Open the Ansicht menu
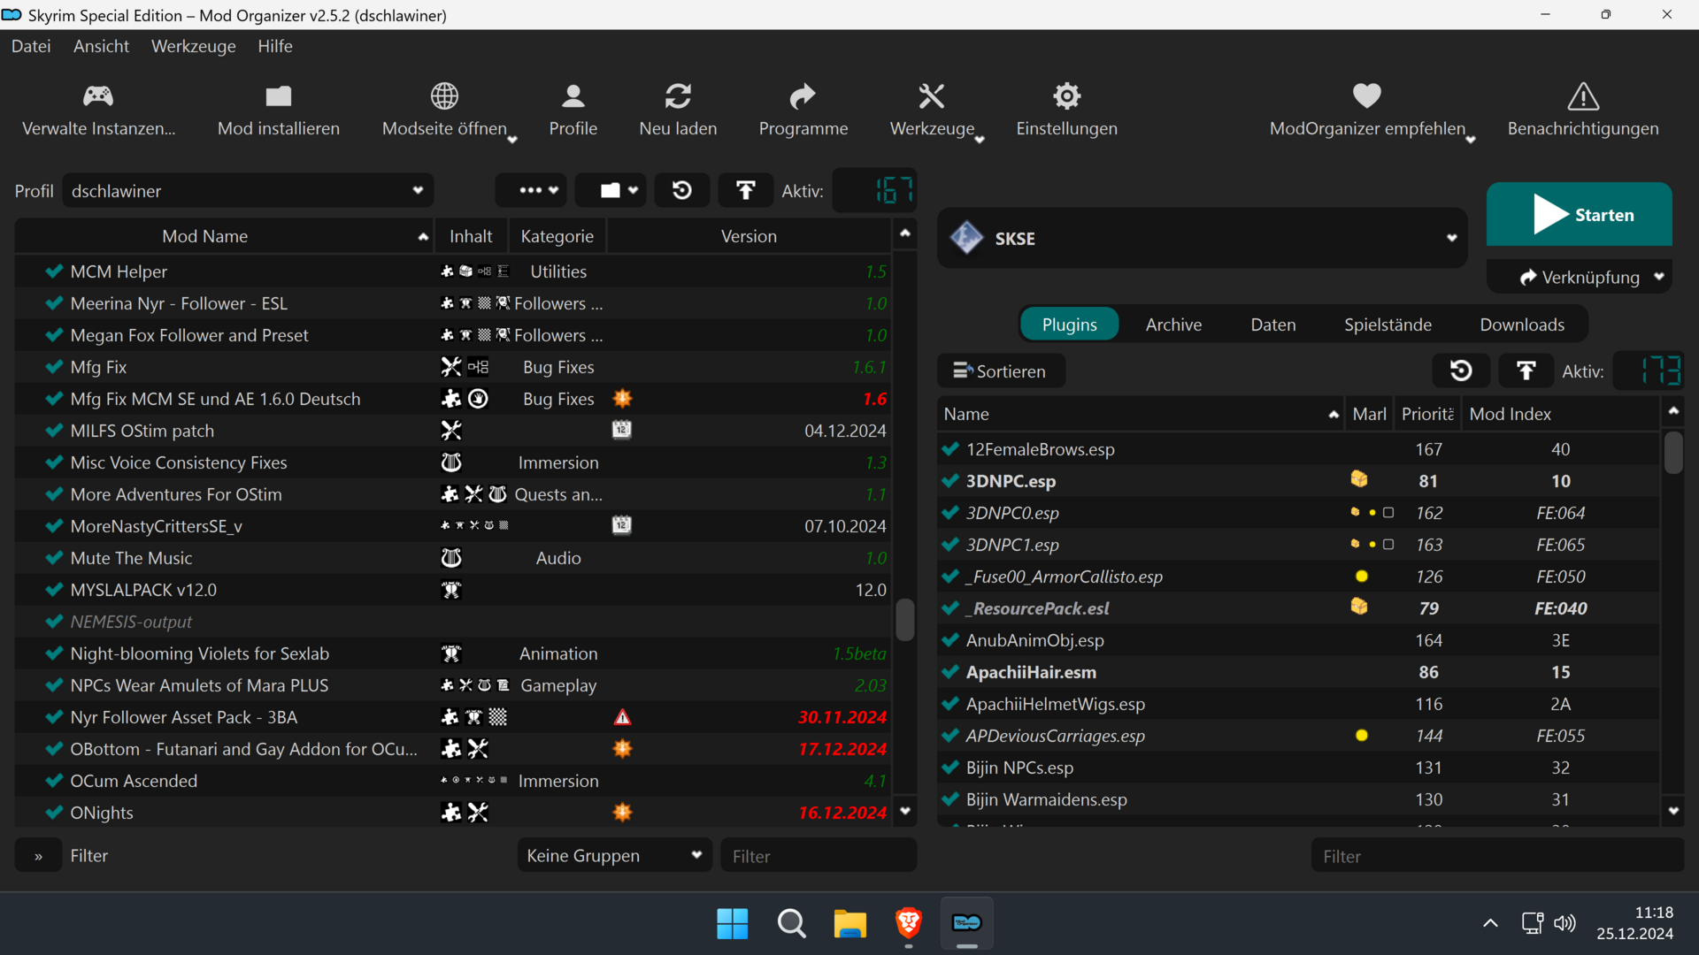Viewport: 1699px width, 955px height. (101, 46)
